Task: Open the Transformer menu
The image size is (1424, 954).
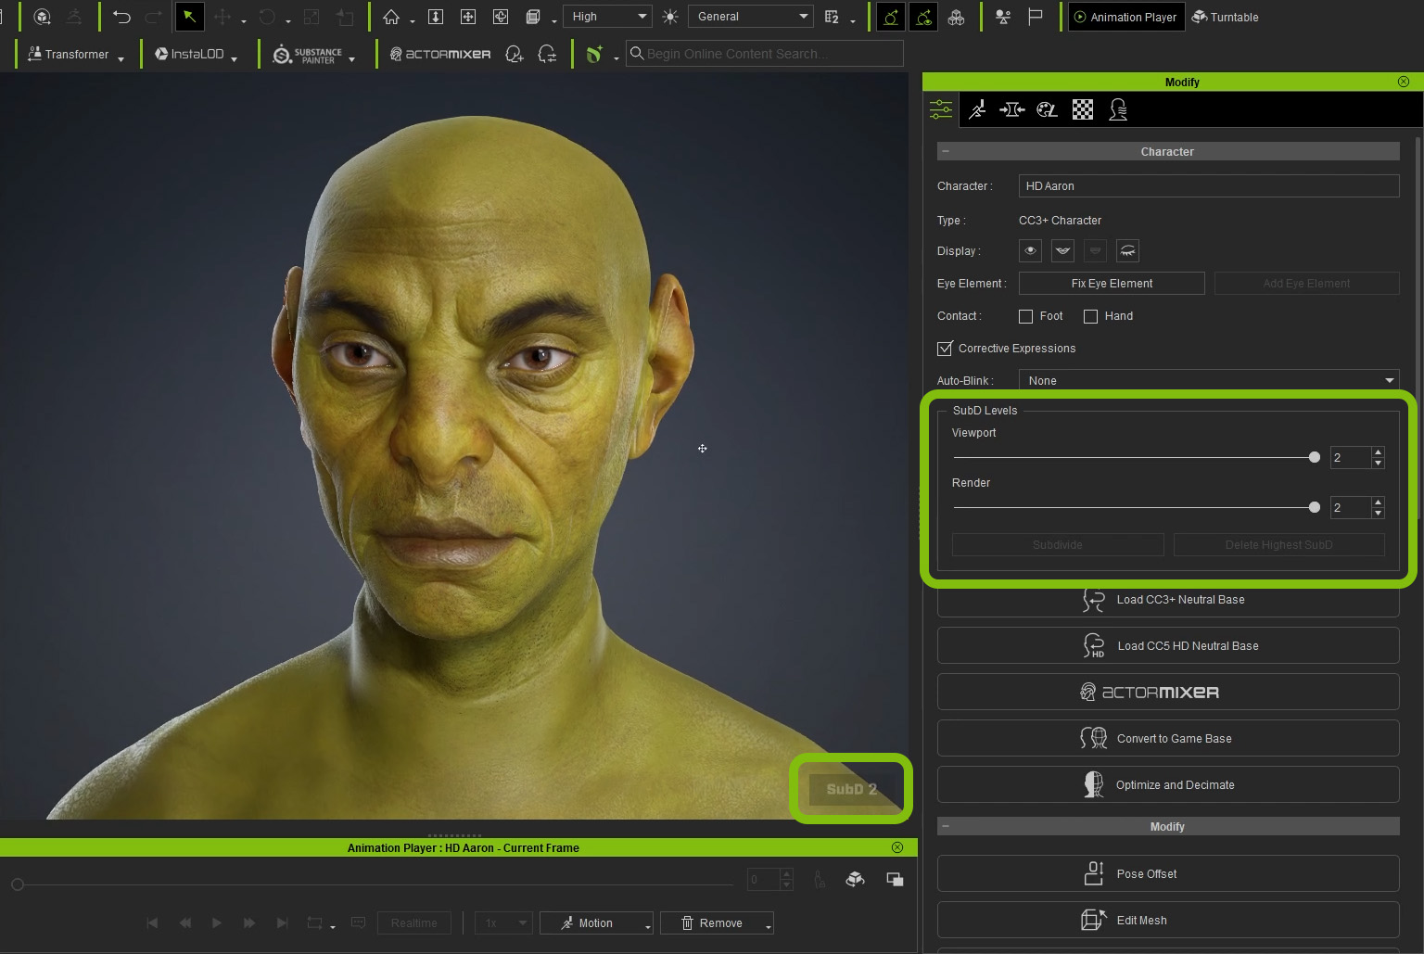Action: 75,55
